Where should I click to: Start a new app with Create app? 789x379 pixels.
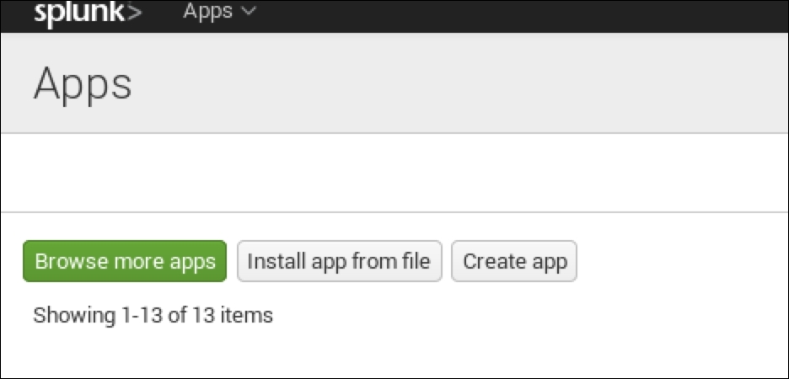click(514, 261)
